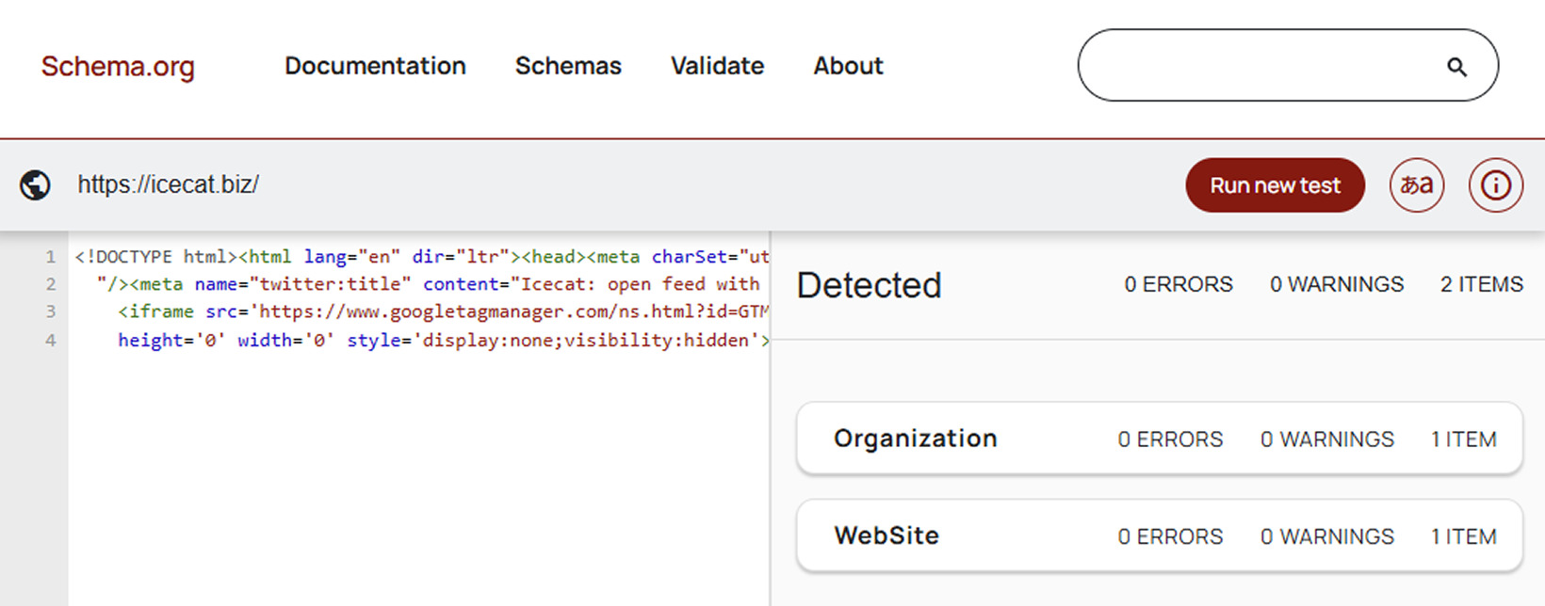Click the globe icon beside the URL
This screenshot has width=1545, height=606.
pos(36,185)
